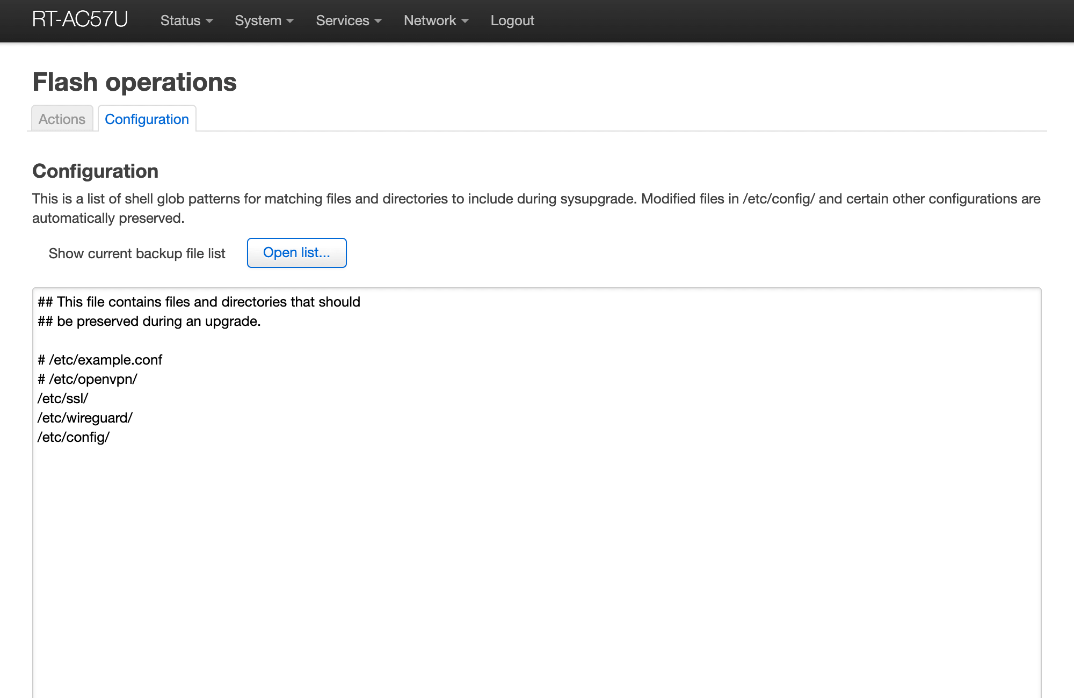This screenshot has width=1074, height=698.
Task: Place cursor on the /etc/ssl/ line
Action: pyautogui.click(x=63, y=398)
